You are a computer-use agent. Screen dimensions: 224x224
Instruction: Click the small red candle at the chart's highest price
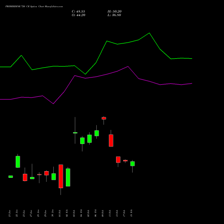[x=104, y=118]
